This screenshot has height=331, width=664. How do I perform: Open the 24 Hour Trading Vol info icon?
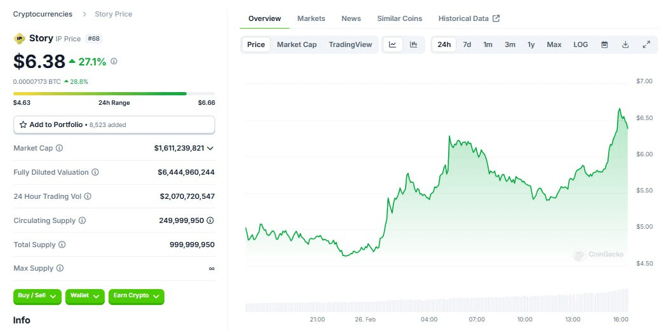(x=88, y=196)
